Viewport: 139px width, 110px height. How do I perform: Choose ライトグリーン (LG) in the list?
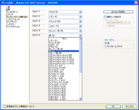64,76
